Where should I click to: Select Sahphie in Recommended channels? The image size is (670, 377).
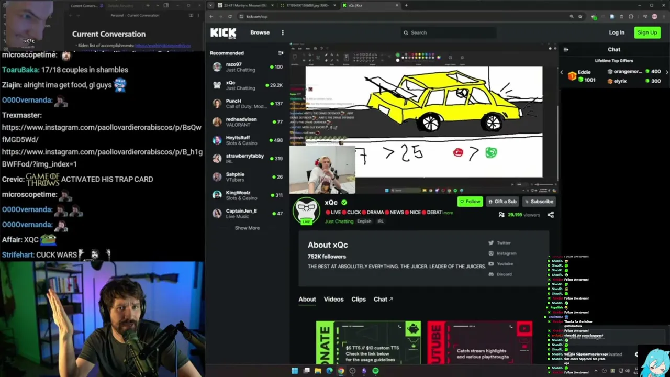tap(247, 177)
